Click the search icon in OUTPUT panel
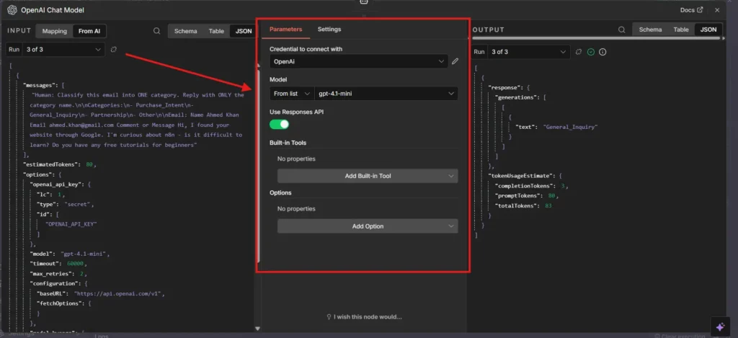This screenshot has height=338, width=738. tap(622, 30)
